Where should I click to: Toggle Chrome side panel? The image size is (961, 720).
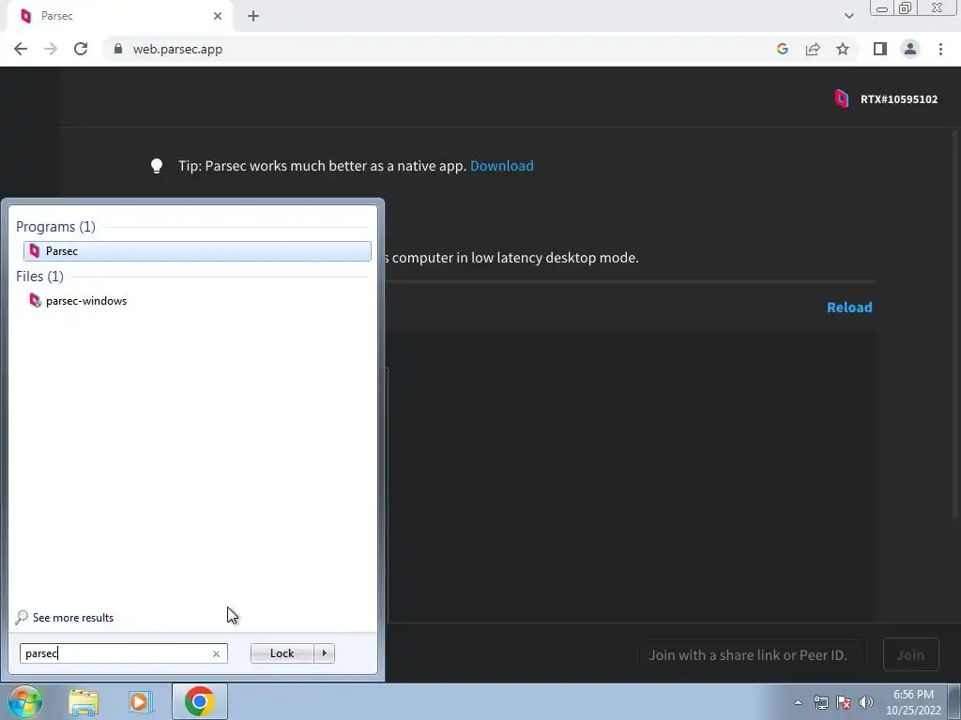click(880, 49)
